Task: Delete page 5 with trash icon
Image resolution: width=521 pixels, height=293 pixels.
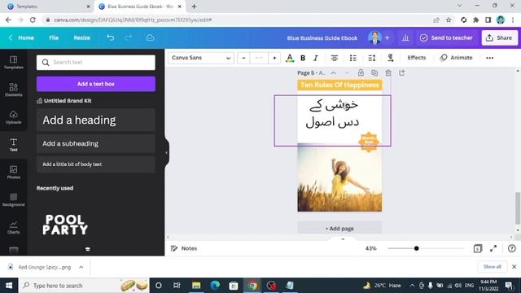Action: (388, 72)
